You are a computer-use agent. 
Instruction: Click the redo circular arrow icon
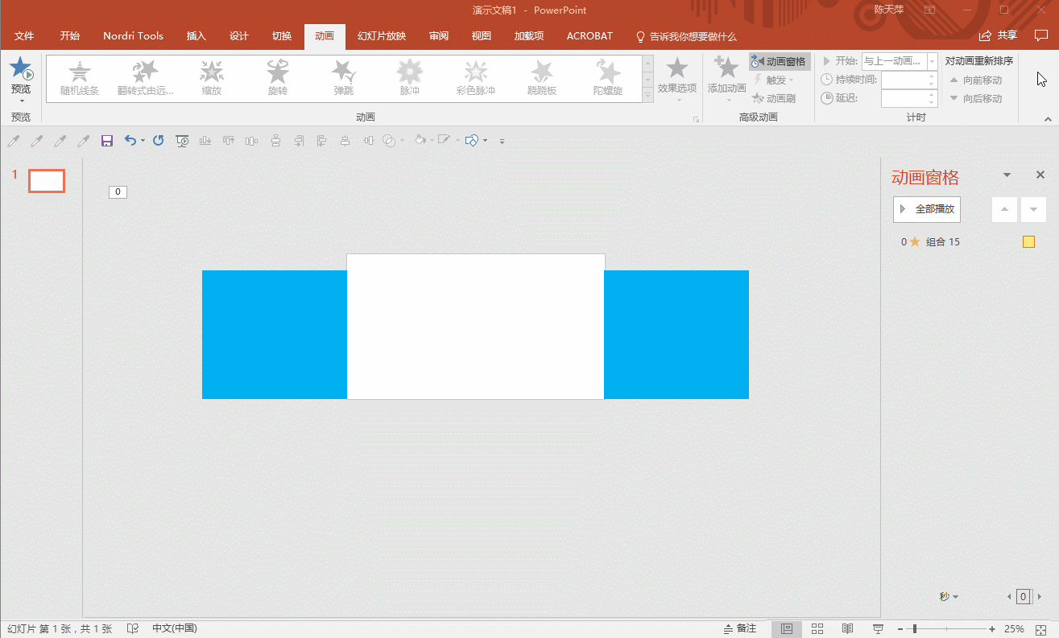[x=159, y=141]
